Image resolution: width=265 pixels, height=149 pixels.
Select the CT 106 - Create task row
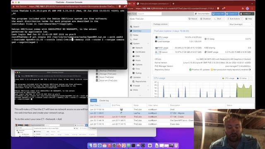(x=141, y=117)
